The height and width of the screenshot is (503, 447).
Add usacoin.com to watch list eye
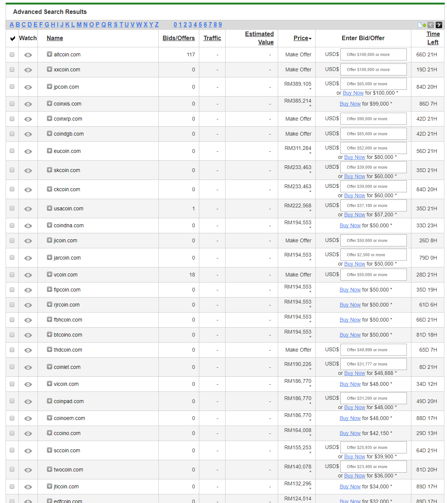28,209
